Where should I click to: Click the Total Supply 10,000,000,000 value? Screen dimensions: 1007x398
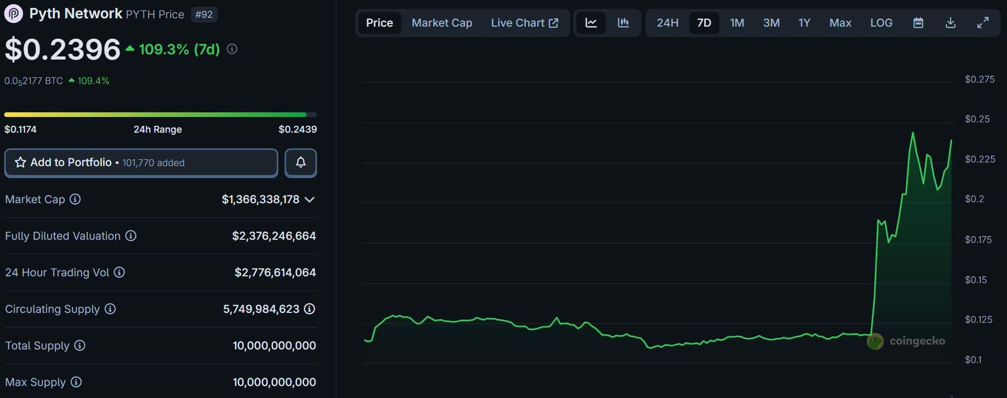274,346
